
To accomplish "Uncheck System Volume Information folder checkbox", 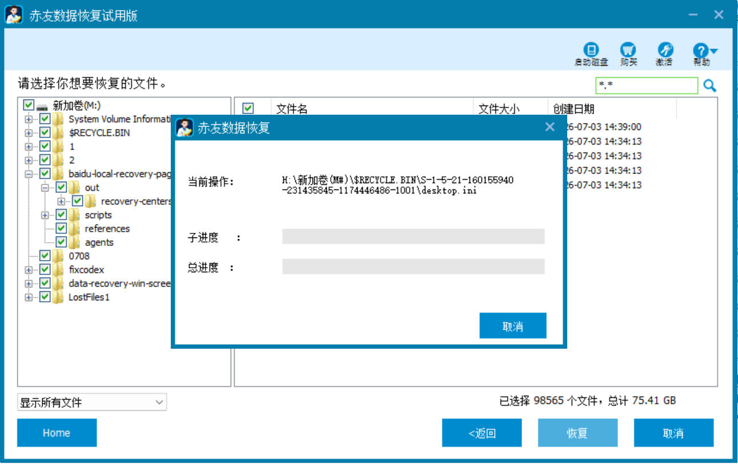I will tap(45, 119).
